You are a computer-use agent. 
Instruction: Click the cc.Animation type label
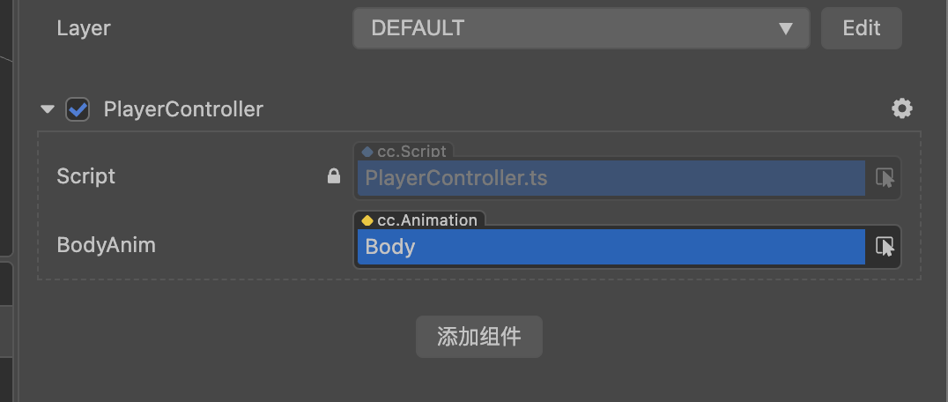click(x=427, y=220)
